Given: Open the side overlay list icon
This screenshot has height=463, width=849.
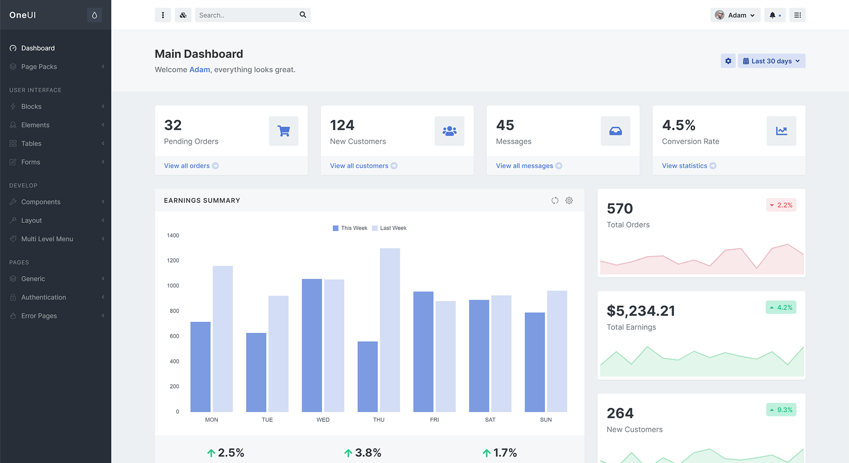Looking at the screenshot, I should point(798,15).
